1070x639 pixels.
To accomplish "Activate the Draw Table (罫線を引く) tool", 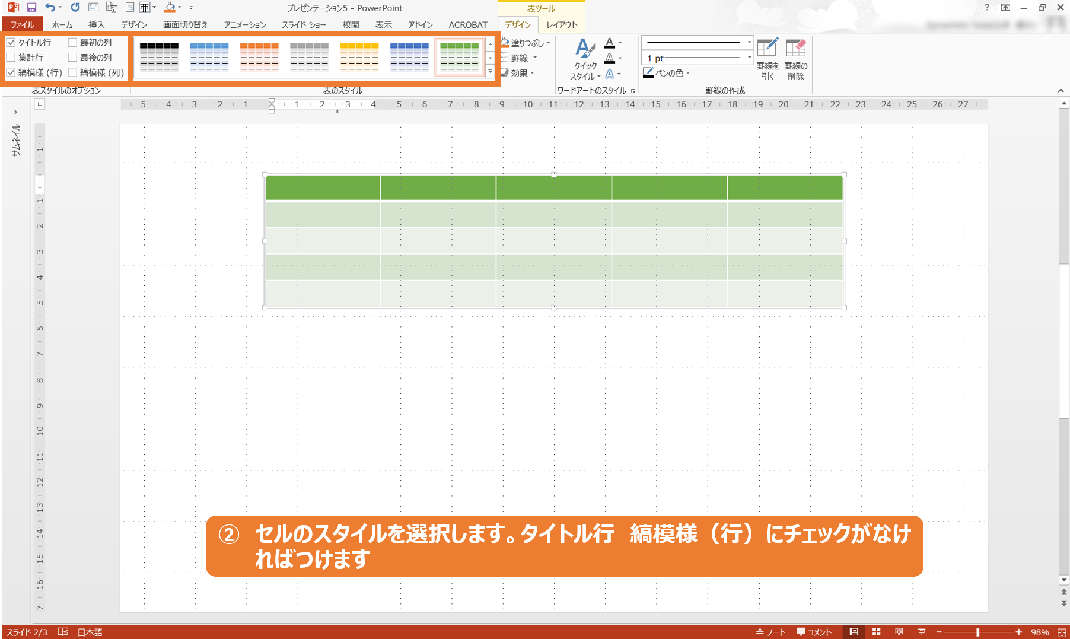I will 768,59.
